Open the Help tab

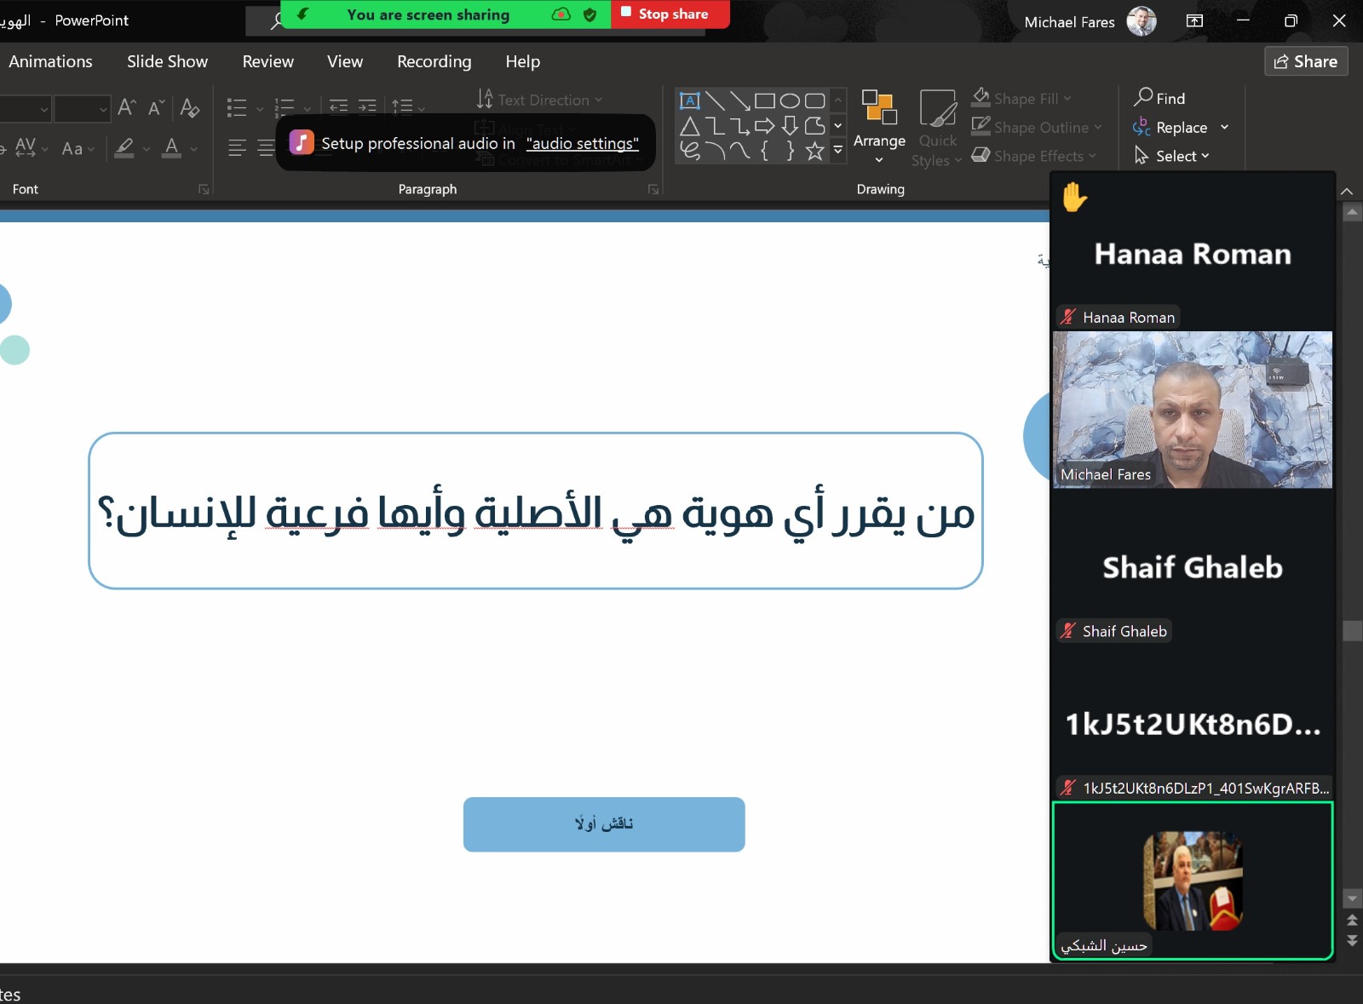pos(522,61)
